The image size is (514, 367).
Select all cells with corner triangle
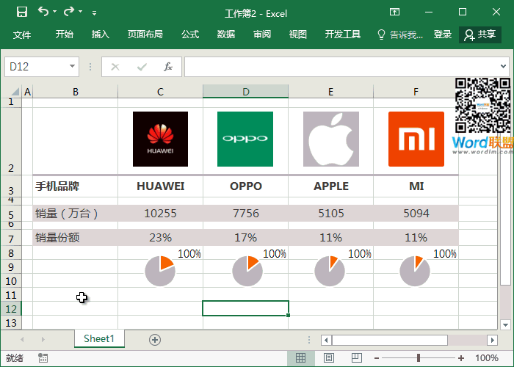point(15,92)
